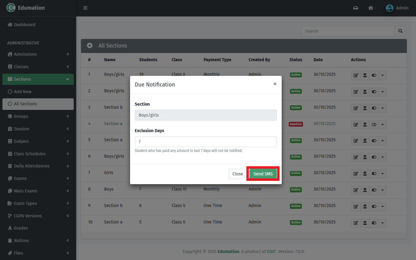Open the inbox tray icon in header

[355, 8]
